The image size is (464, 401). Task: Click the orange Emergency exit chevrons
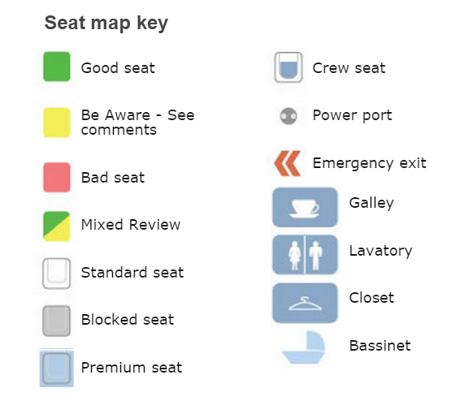click(x=288, y=163)
